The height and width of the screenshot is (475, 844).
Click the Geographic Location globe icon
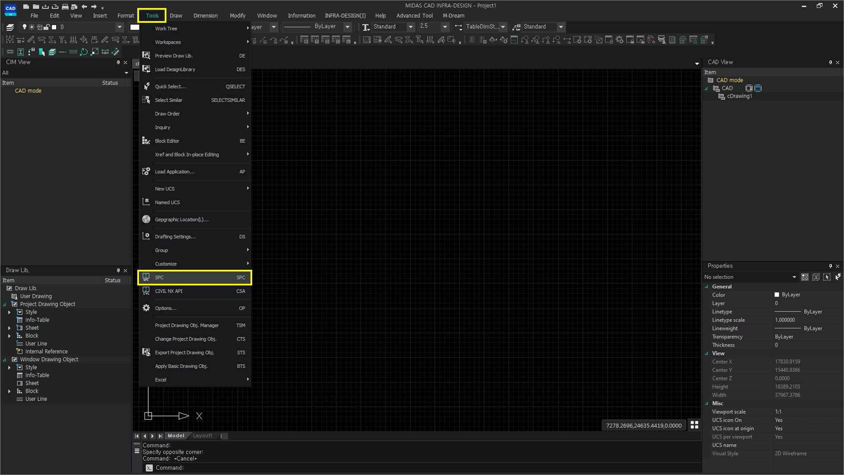146,219
